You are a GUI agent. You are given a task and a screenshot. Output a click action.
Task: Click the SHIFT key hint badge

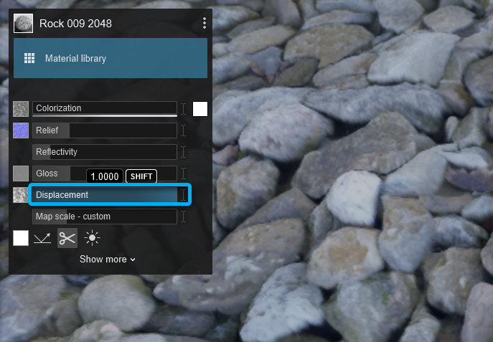[x=141, y=176]
